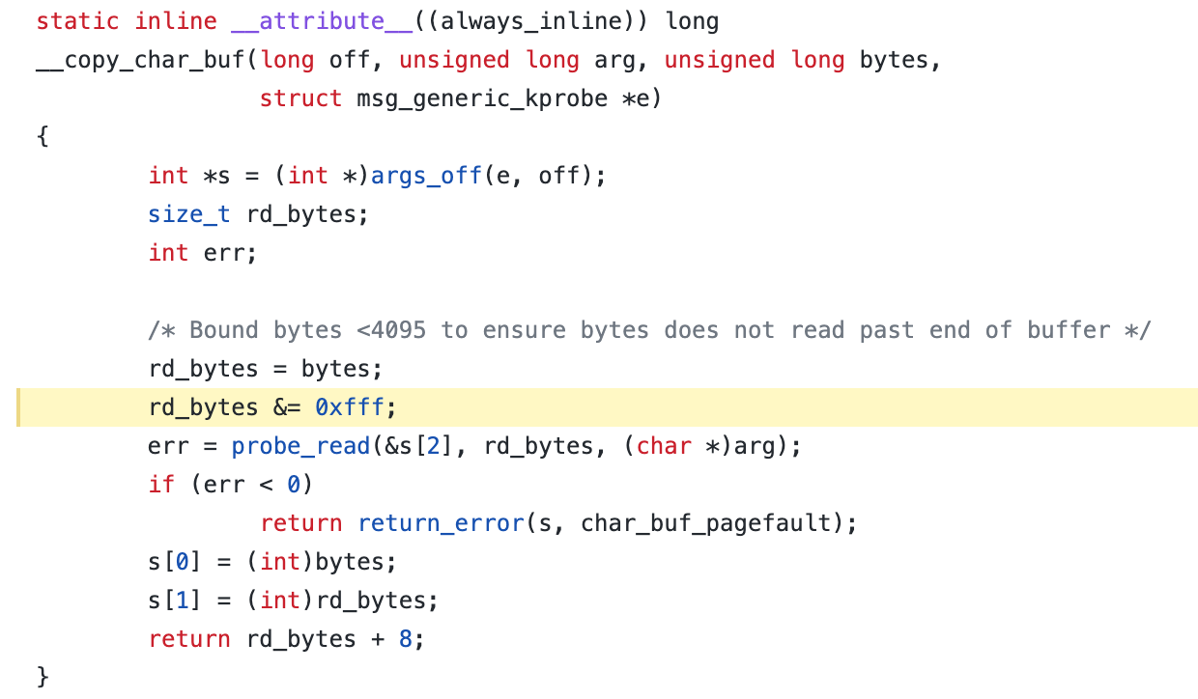Select the bounds-check comment about 4095 bytes
This screenshot has height=699, width=1198.
pyautogui.click(x=647, y=329)
